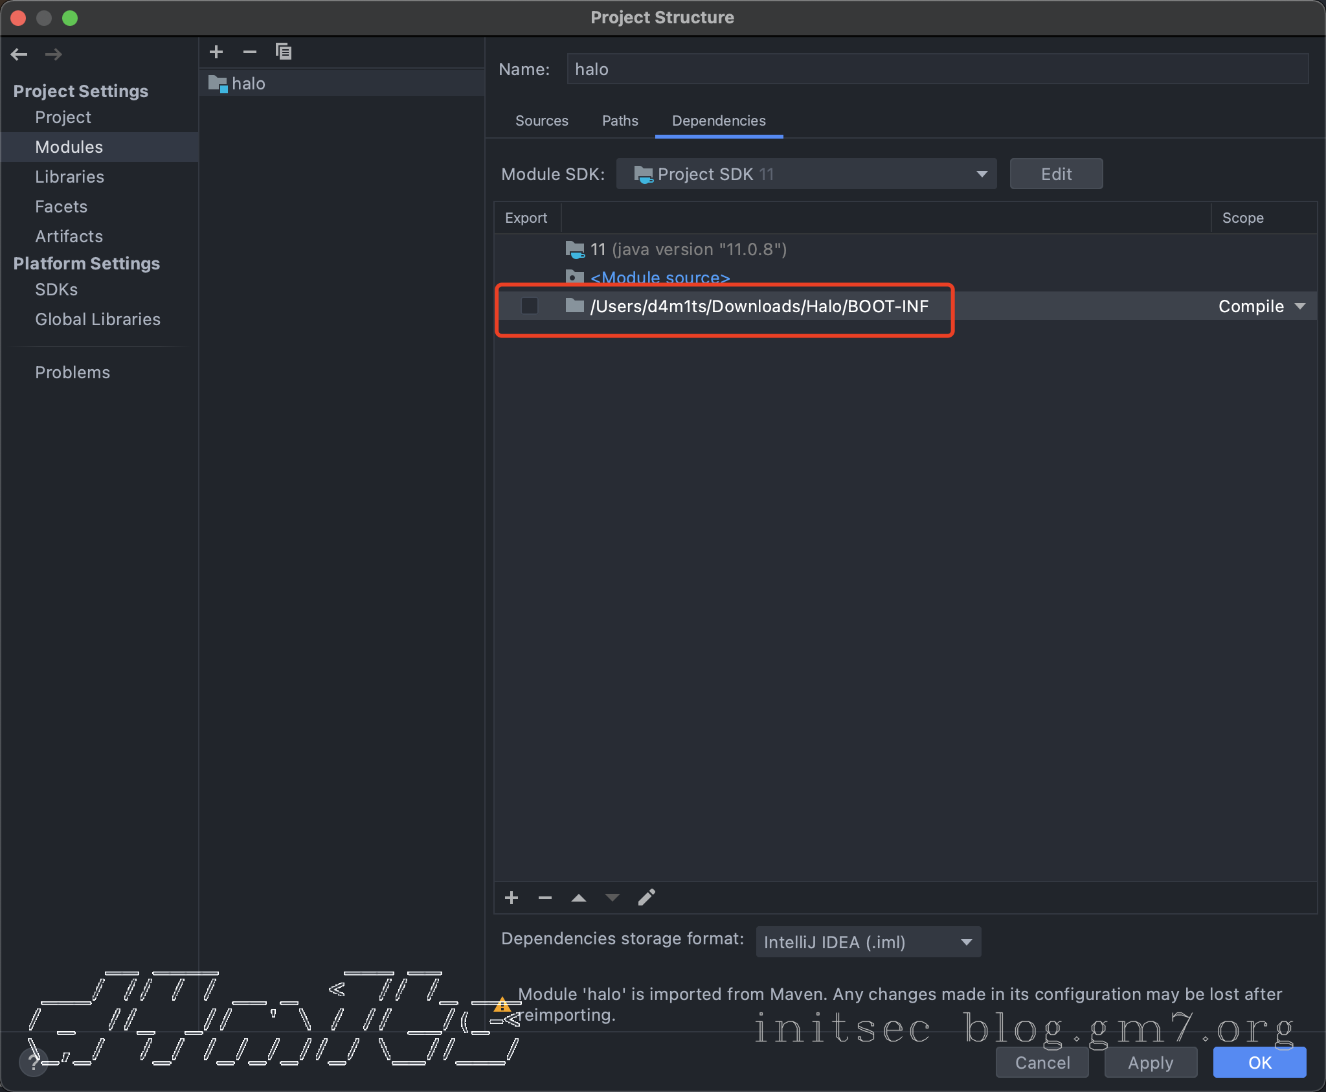Viewport: 1326px width, 1092px height.
Task: Toggle Export checkbox for BOOT-INF dependency
Action: (530, 306)
